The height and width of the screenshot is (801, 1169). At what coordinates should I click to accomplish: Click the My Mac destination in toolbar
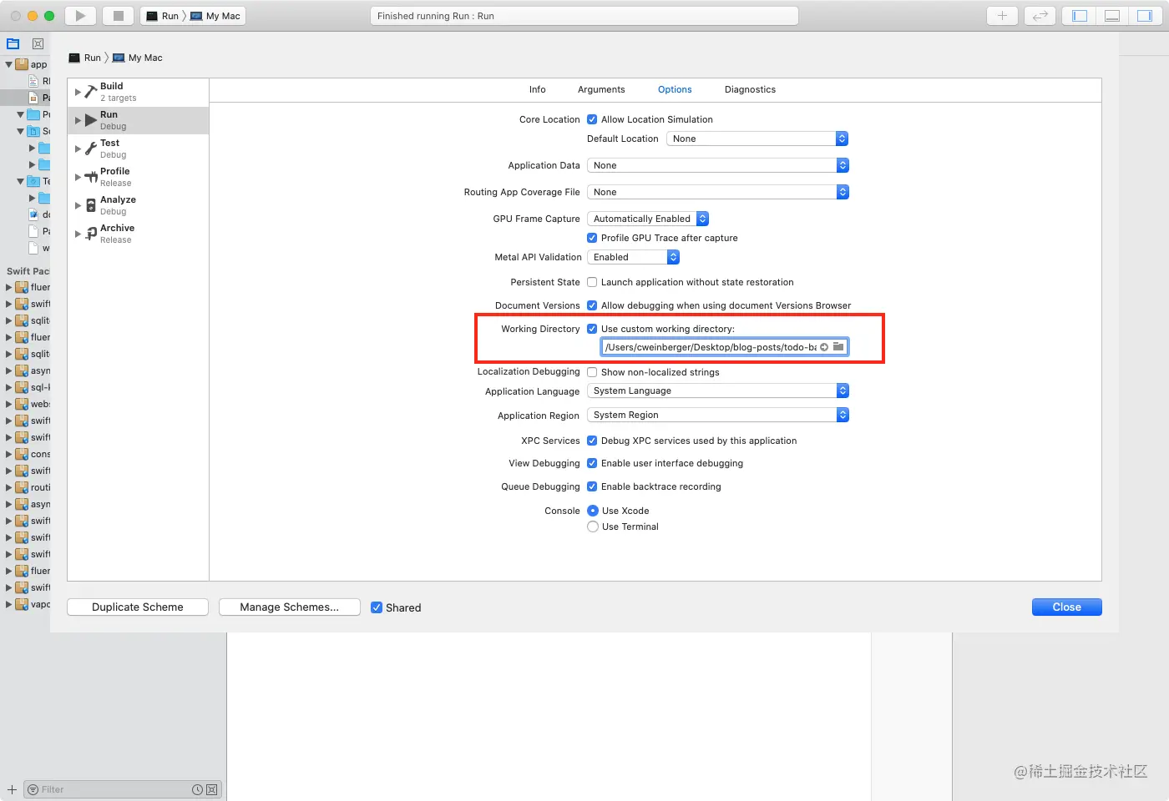tap(216, 16)
